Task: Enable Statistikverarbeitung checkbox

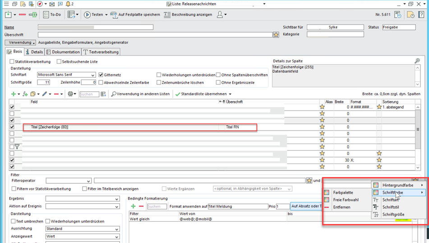Action: tap(12, 61)
